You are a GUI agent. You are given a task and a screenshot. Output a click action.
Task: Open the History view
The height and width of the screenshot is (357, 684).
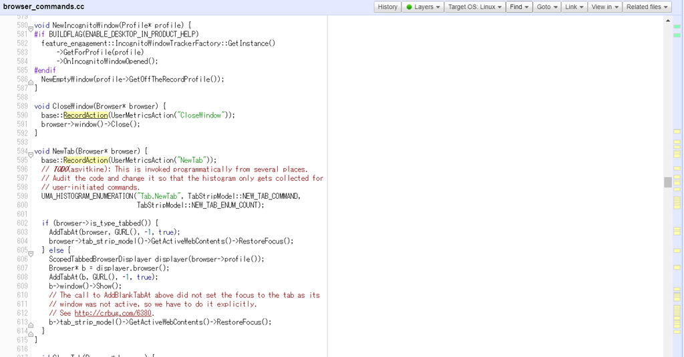coord(387,7)
